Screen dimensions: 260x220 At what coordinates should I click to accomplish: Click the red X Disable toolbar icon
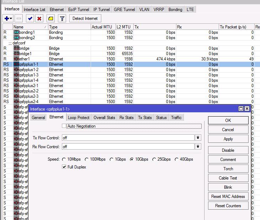click(x=39, y=18)
